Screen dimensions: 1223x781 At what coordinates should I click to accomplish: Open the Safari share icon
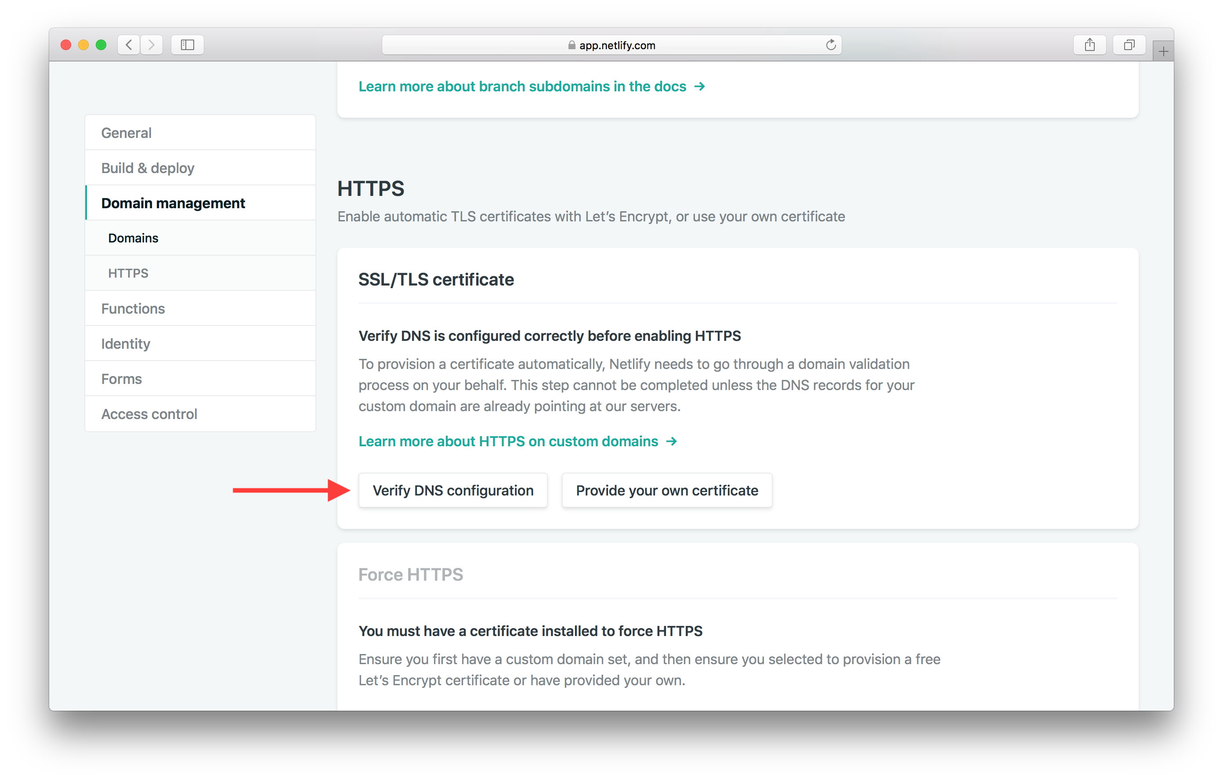tap(1089, 45)
